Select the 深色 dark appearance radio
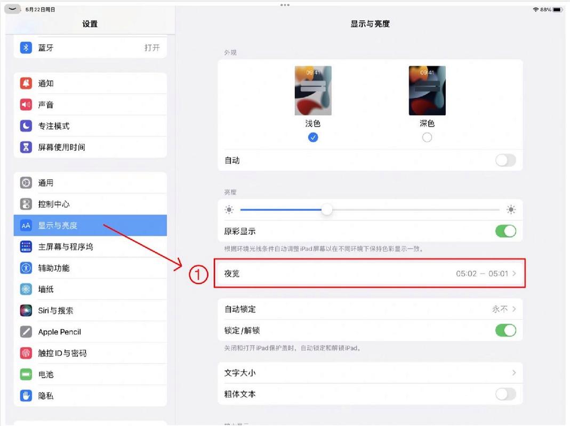The image size is (570, 426). coord(427,137)
